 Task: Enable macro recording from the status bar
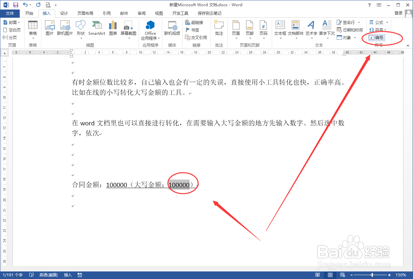[x=80, y=275]
